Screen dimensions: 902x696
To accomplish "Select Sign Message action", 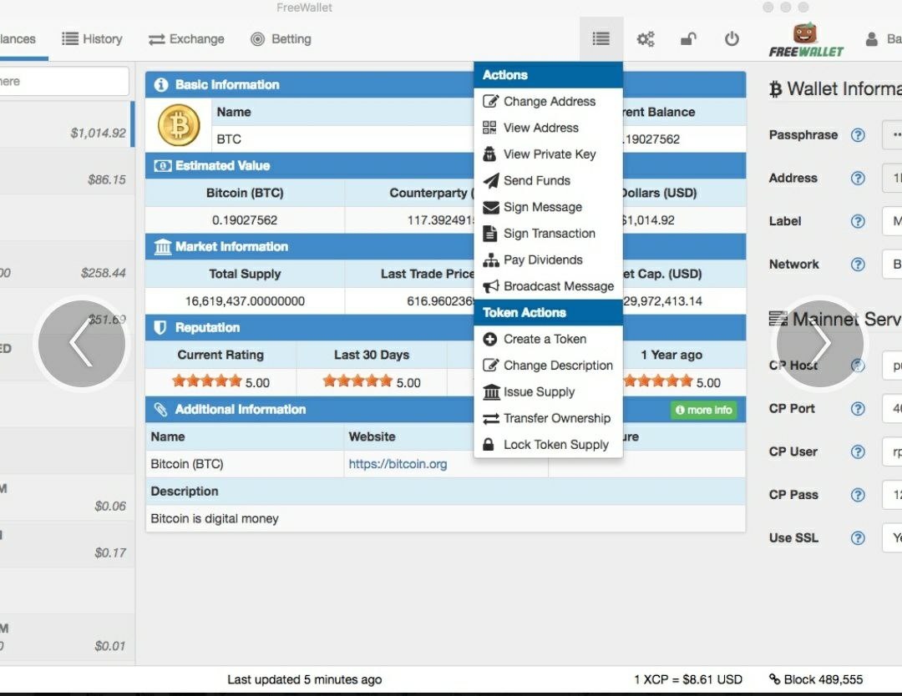I will pos(548,208).
